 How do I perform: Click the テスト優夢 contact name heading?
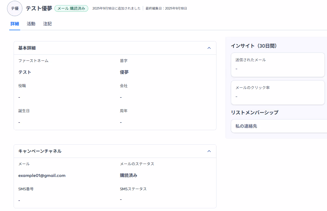coord(39,8)
